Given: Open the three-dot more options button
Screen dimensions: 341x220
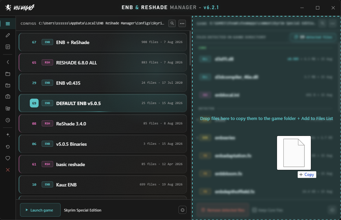Looking at the screenshot, I should pos(182,23).
